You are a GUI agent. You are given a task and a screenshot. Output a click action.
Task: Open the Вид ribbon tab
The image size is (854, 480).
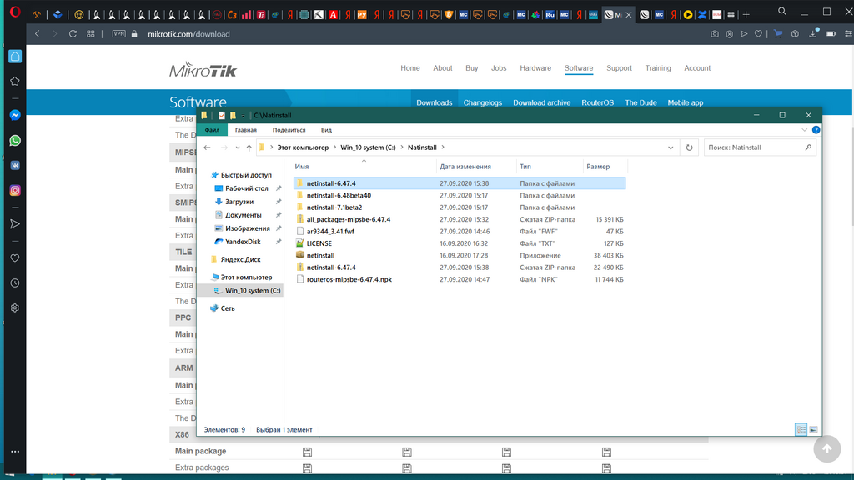click(326, 130)
